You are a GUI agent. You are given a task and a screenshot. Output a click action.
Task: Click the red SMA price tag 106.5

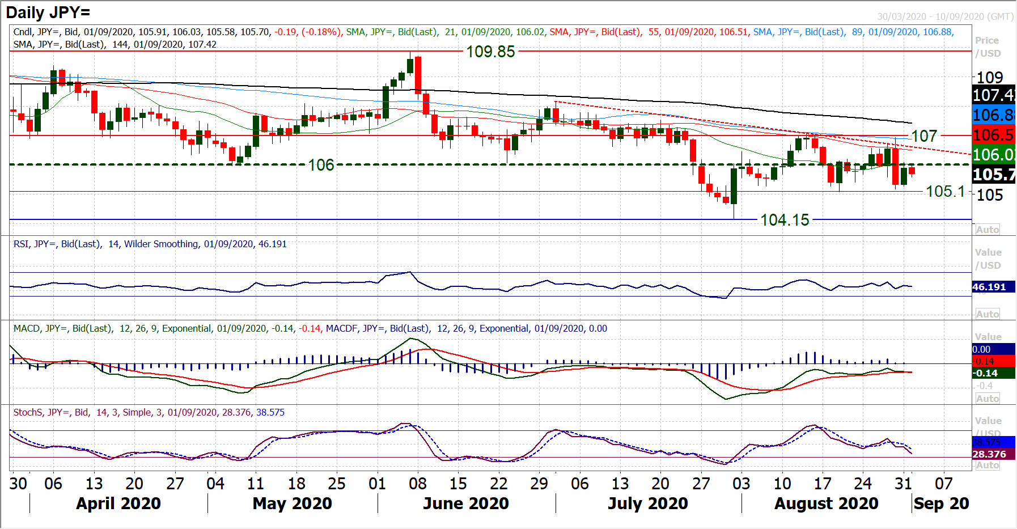[993, 135]
